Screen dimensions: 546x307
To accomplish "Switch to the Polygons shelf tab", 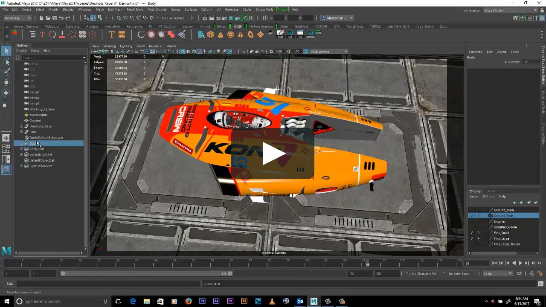I will (x=52, y=26).
